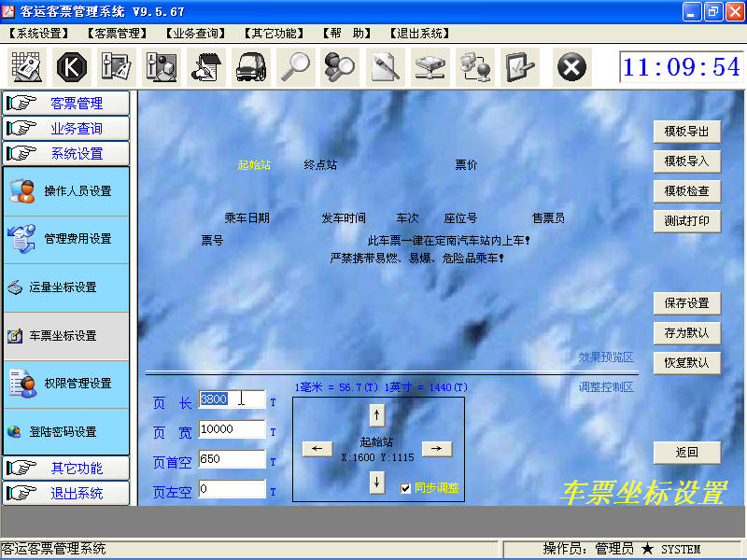The image size is (747, 560).
Task: Select the 此车票一律在定南汽车站内上车 text
Action: 448,241
